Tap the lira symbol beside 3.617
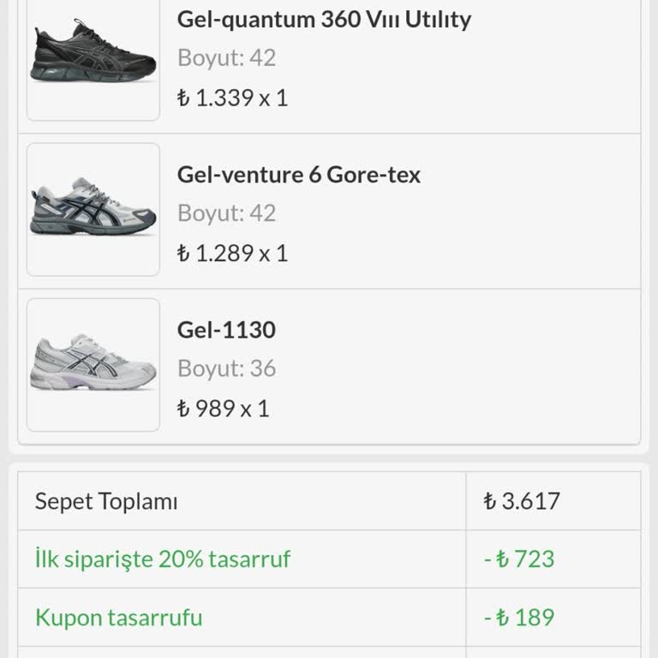This screenshot has width=658, height=658. tap(490, 501)
